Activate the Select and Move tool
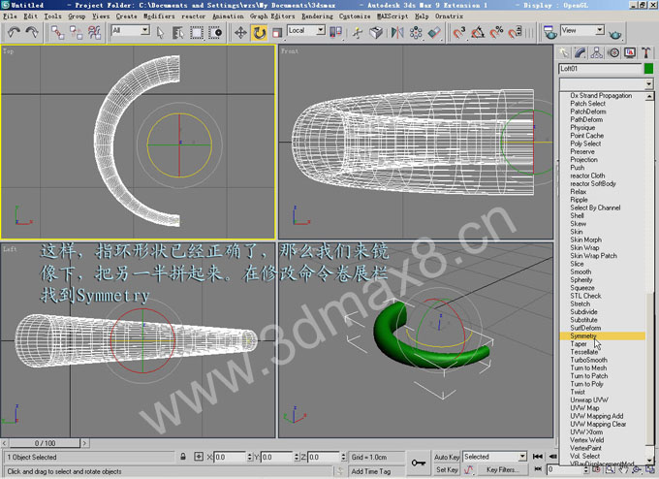659x479 pixels. click(240, 32)
